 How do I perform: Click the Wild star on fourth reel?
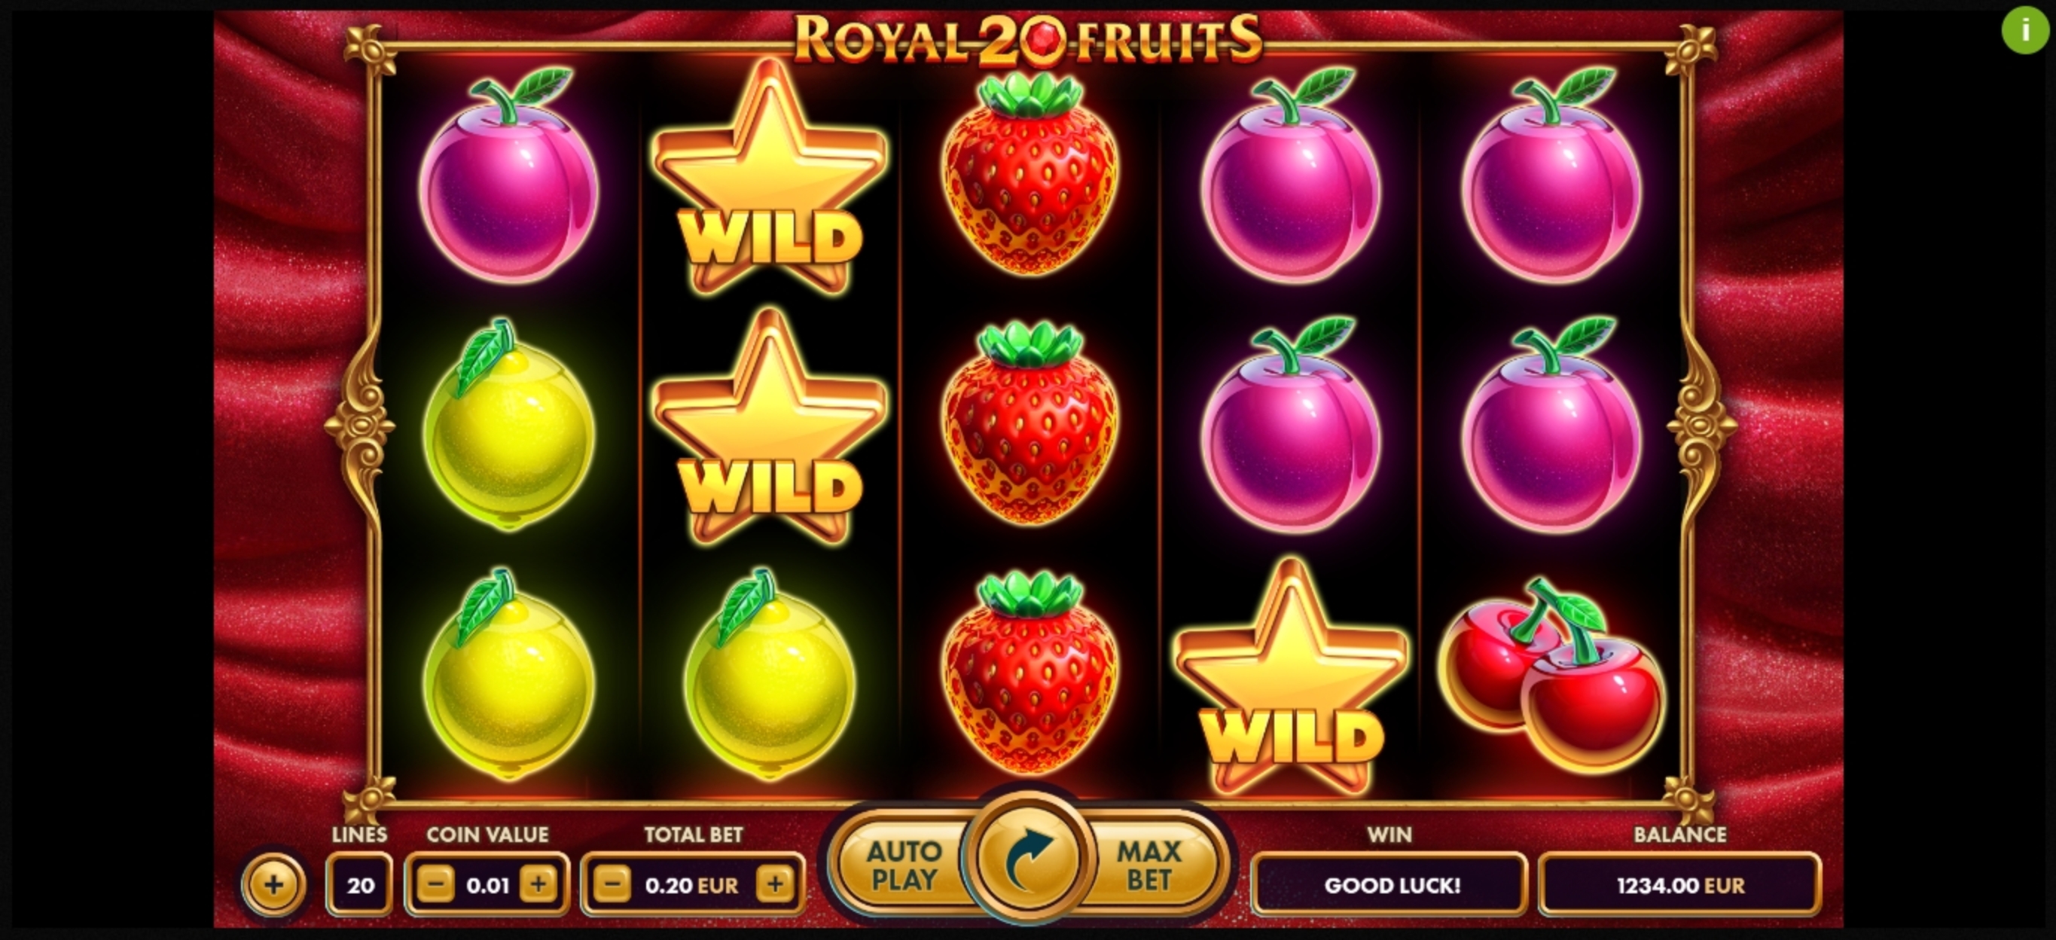(x=1291, y=676)
